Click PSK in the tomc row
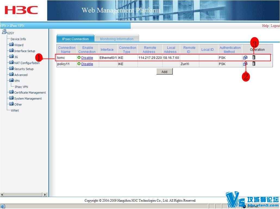Screen dimensions: 280x209 [x=222, y=58]
